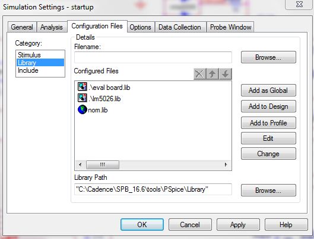
Task: Click the Add to Design button
Action: tap(268, 106)
